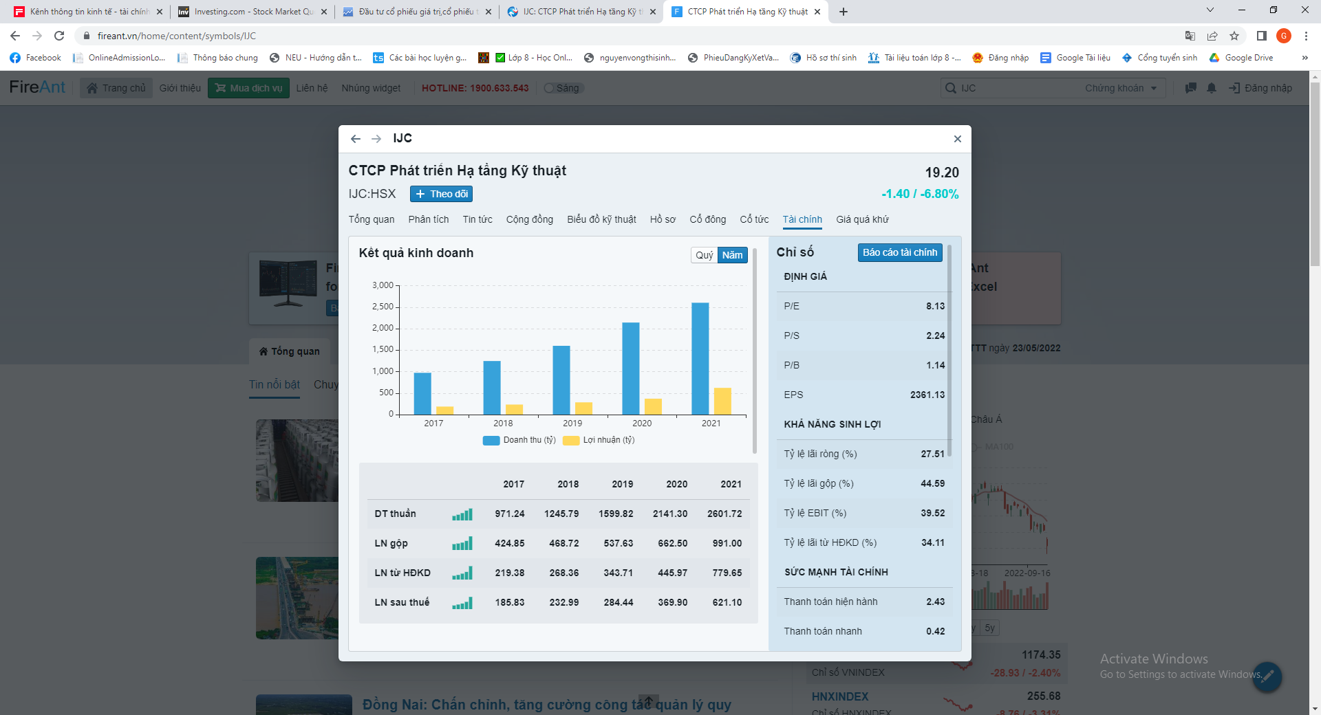The image size is (1321, 715).
Task: Open Facebook bookmark
Action: click(36, 58)
